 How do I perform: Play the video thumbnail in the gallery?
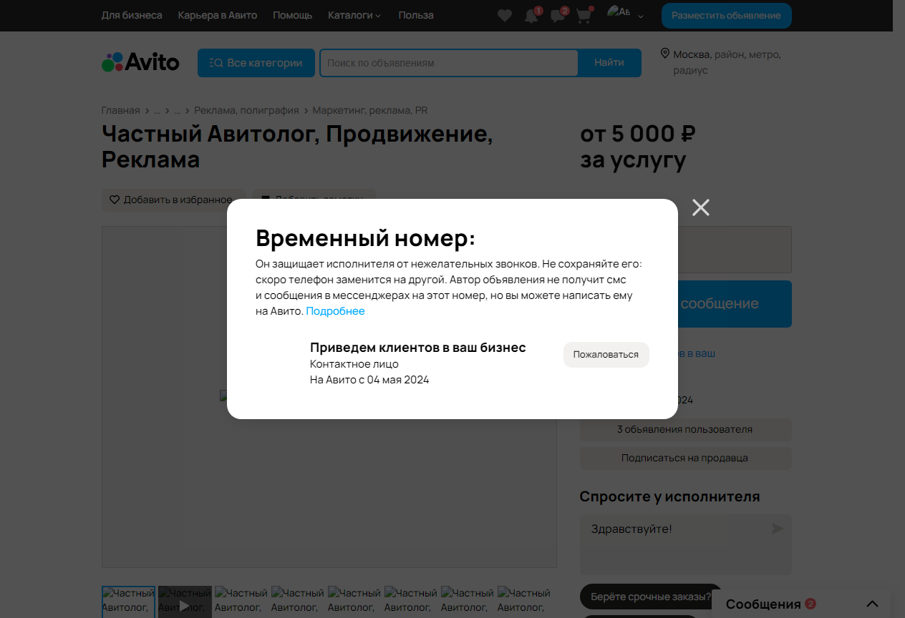(x=185, y=602)
